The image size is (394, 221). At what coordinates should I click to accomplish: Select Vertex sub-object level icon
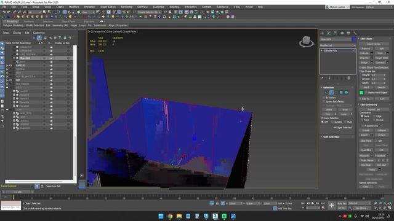click(326, 93)
